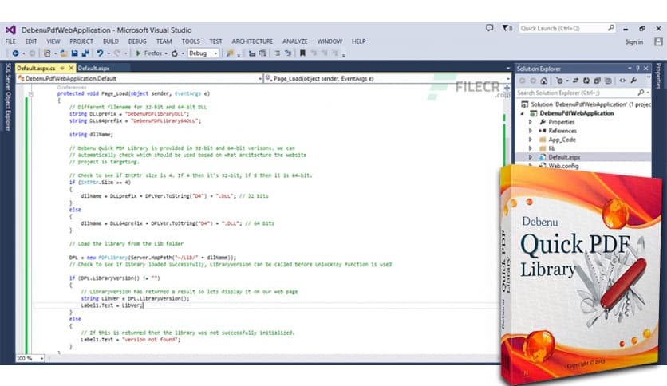667x386 pixels.
Task: Collapse the Page_Load method outline
Action: [30, 93]
